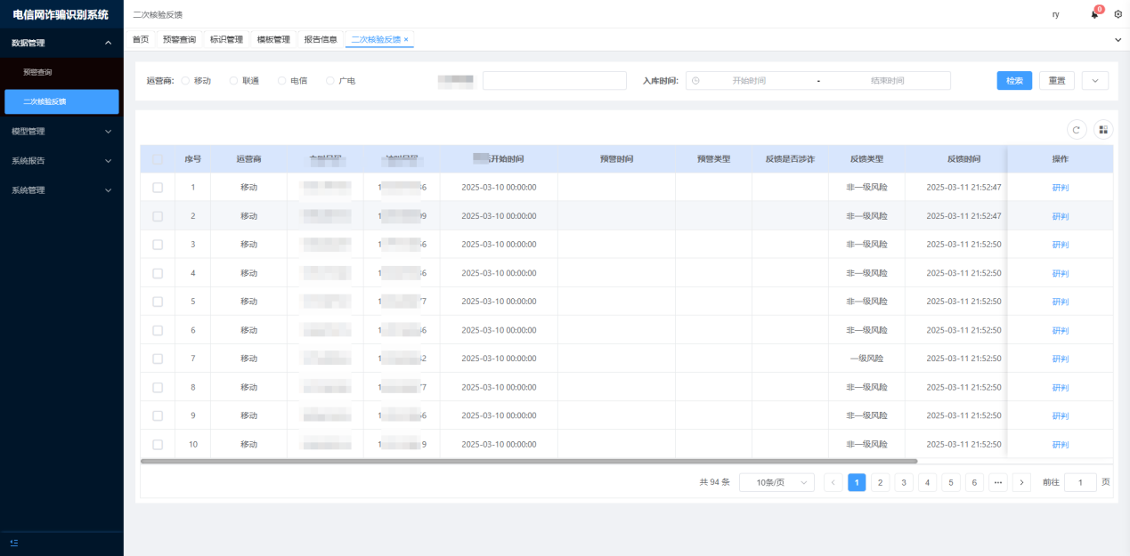Click the pagination ellipsis for more pages
This screenshot has width=1130, height=556.
tap(998, 482)
